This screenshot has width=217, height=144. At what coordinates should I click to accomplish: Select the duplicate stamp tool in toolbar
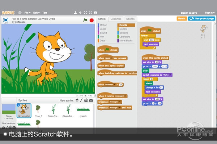click(75, 12)
